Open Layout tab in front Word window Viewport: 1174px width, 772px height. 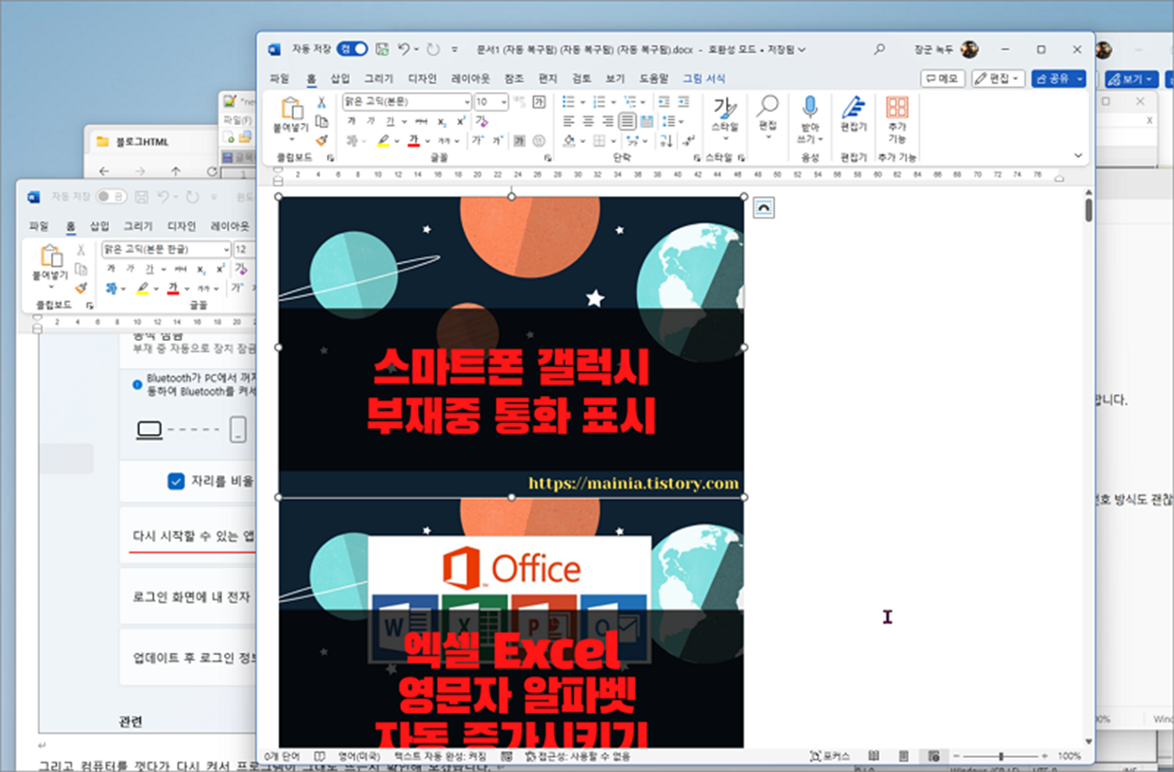(471, 79)
